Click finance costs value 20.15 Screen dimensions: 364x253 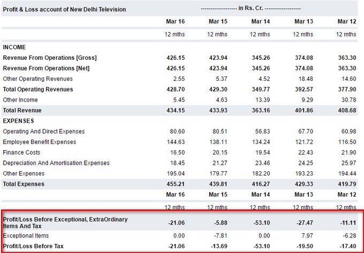[x=220, y=152]
